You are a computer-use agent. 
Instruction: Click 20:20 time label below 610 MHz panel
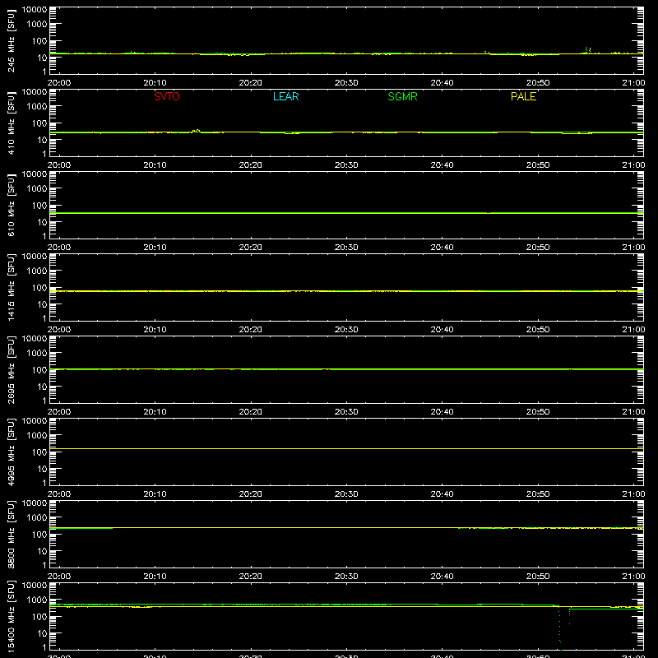click(251, 248)
